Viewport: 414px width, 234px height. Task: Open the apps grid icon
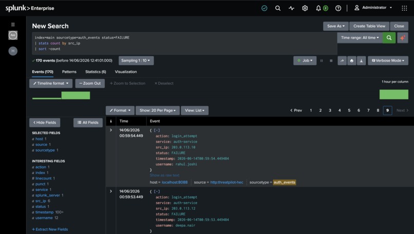pos(404,8)
